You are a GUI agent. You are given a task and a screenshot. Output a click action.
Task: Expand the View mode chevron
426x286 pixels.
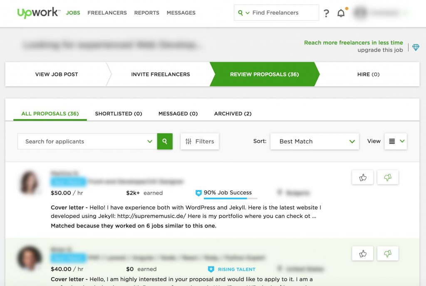402,141
